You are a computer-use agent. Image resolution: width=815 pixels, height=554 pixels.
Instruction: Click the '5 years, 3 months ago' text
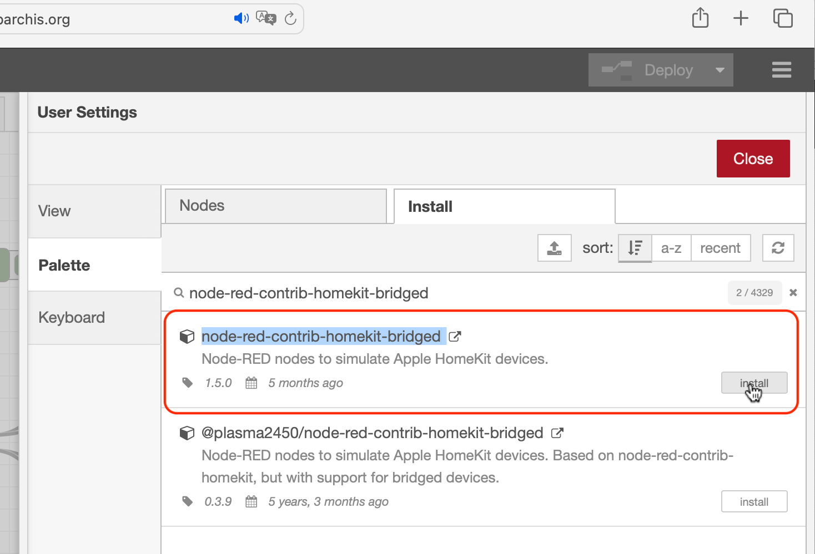pyautogui.click(x=329, y=501)
